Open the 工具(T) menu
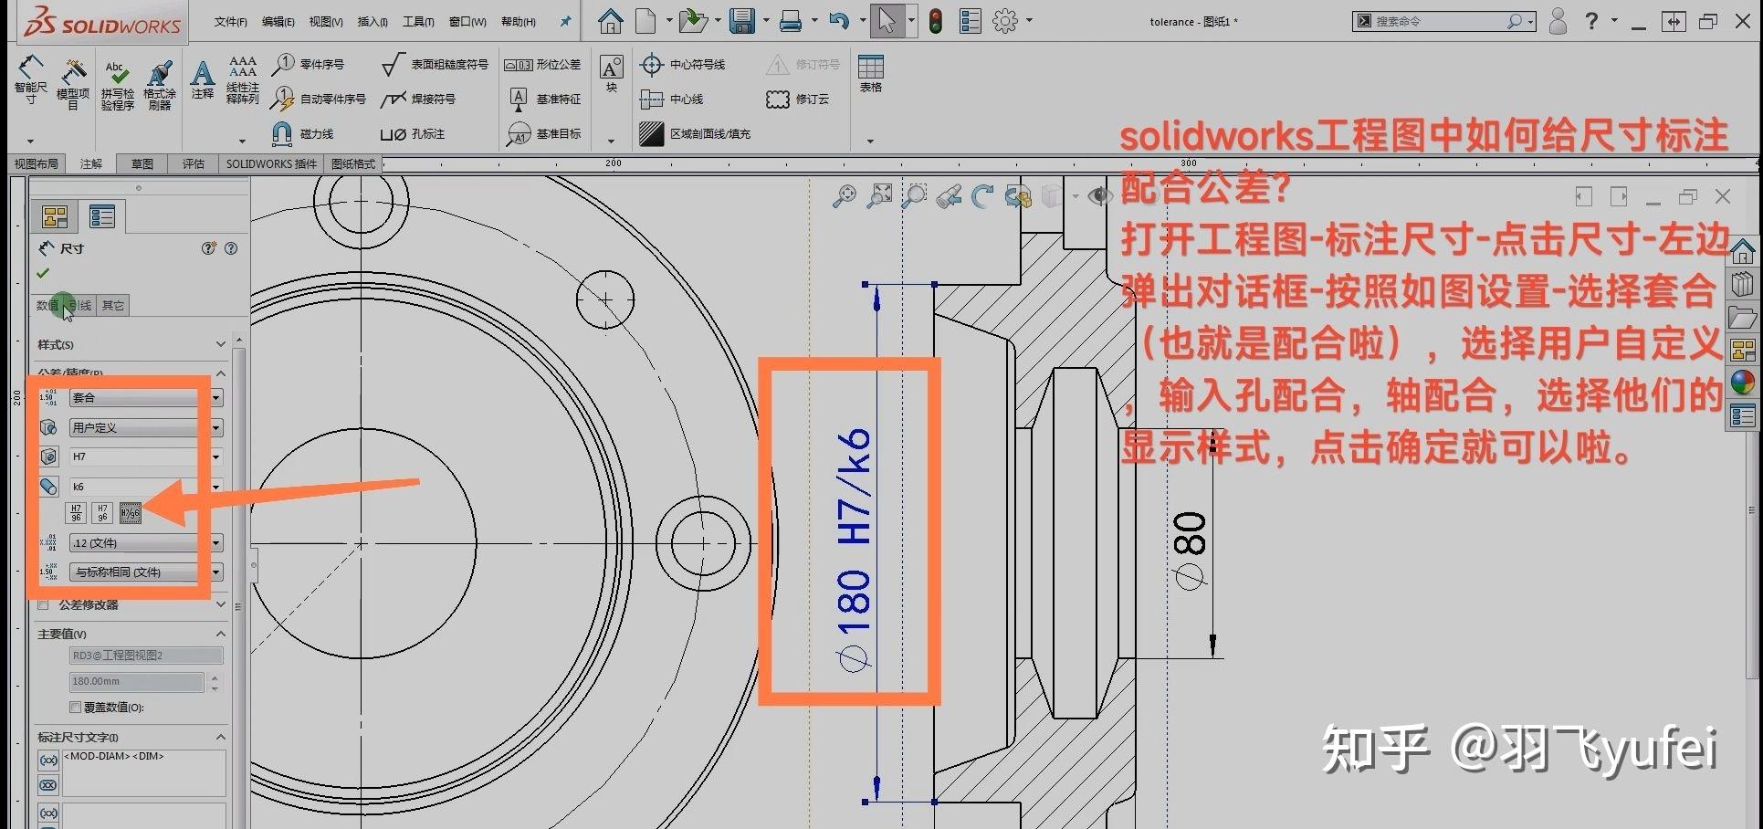The image size is (1763, 829). point(418,21)
